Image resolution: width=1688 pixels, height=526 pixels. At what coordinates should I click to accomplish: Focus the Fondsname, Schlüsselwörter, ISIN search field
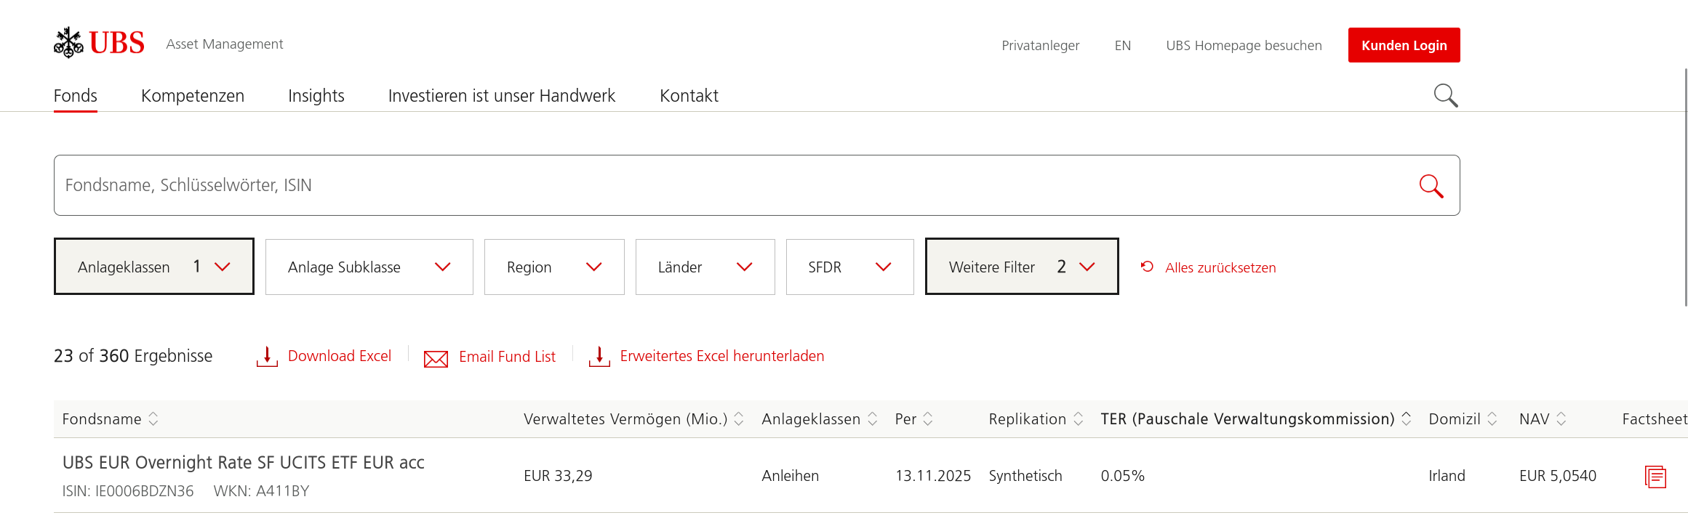(727, 185)
